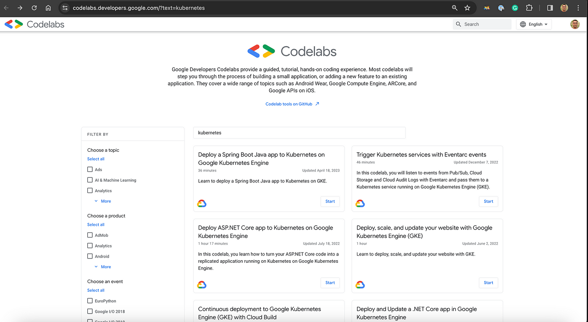
Task: Click Google Cloud icon on ASP.NET Core card
Action: [202, 285]
